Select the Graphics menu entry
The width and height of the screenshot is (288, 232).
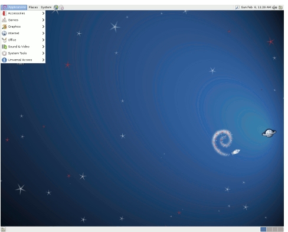point(23,27)
